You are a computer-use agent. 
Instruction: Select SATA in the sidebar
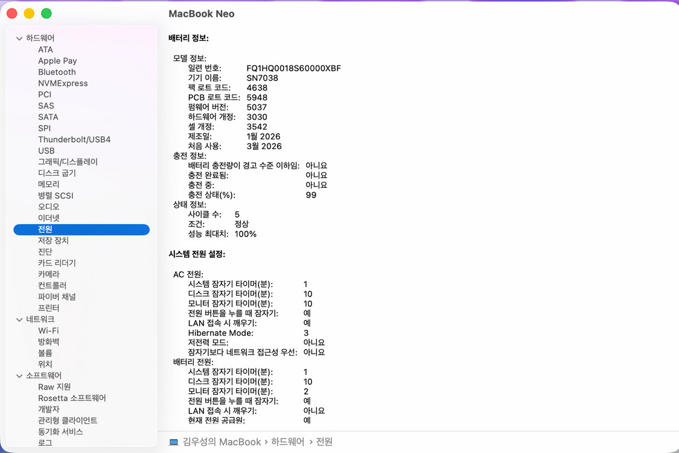47,117
